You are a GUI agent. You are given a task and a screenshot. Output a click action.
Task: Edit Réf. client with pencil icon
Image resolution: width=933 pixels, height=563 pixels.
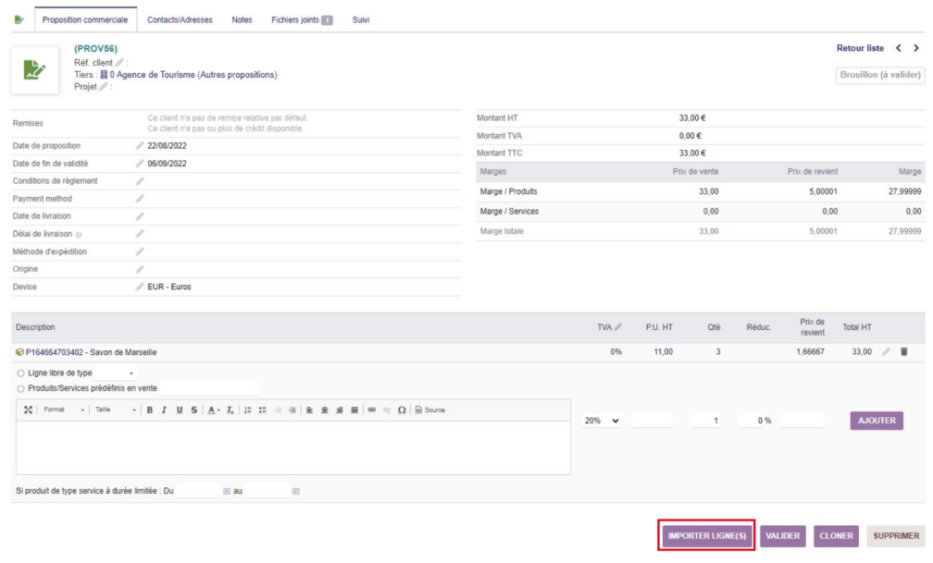119,63
